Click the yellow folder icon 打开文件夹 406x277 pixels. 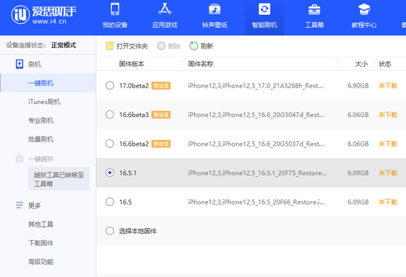coord(110,46)
